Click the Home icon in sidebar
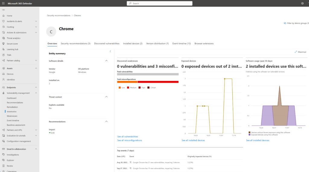This screenshot has width=309, height=172. 3,16
